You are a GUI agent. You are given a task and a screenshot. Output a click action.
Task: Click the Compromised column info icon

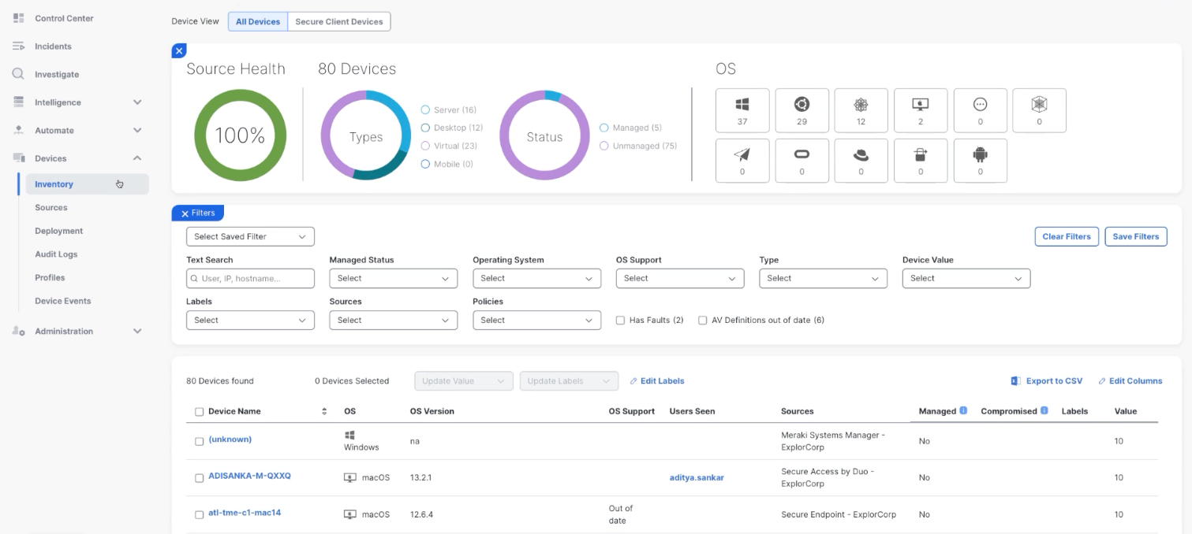point(1044,411)
